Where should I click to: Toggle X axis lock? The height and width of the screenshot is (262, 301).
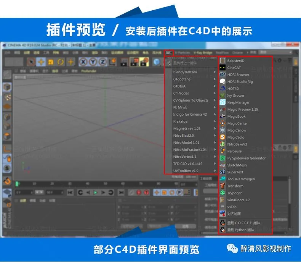pyautogui.click(x=83, y=62)
